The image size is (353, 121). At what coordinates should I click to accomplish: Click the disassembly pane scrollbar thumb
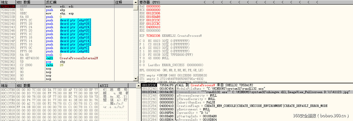[x=136, y=7]
